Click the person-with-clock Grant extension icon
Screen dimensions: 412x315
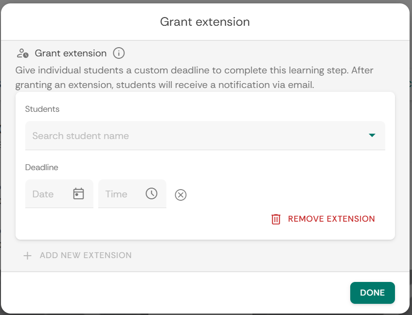coord(22,53)
